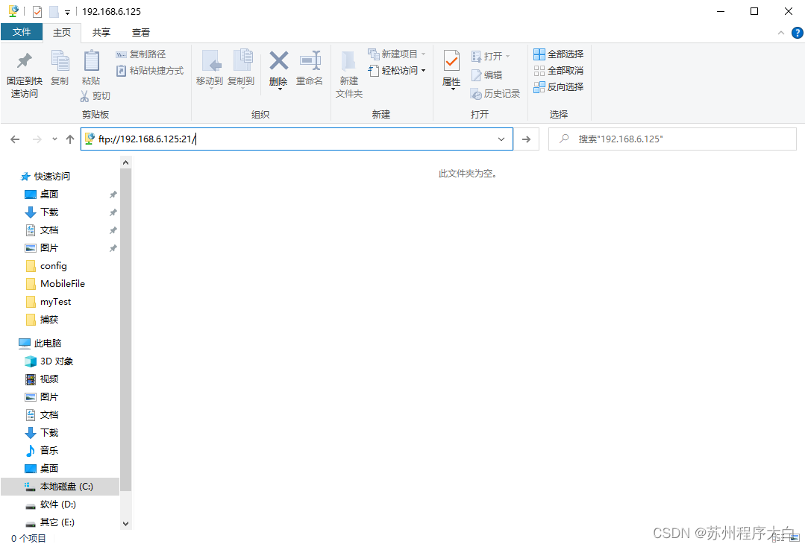Switch to the Home (主页) tab
The height and width of the screenshot is (547, 805).
click(62, 32)
